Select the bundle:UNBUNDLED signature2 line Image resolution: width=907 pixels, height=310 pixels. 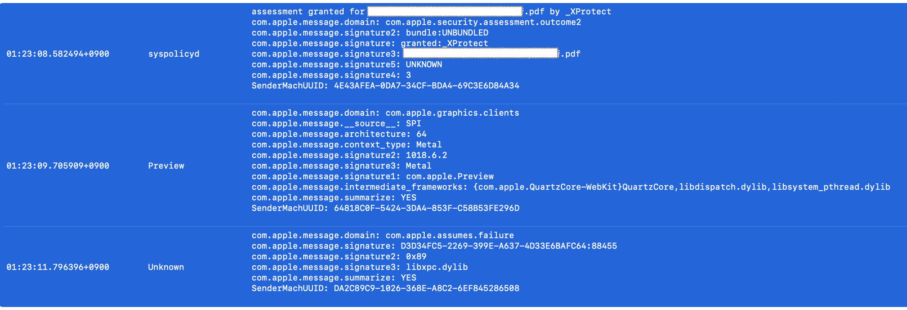(370, 33)
